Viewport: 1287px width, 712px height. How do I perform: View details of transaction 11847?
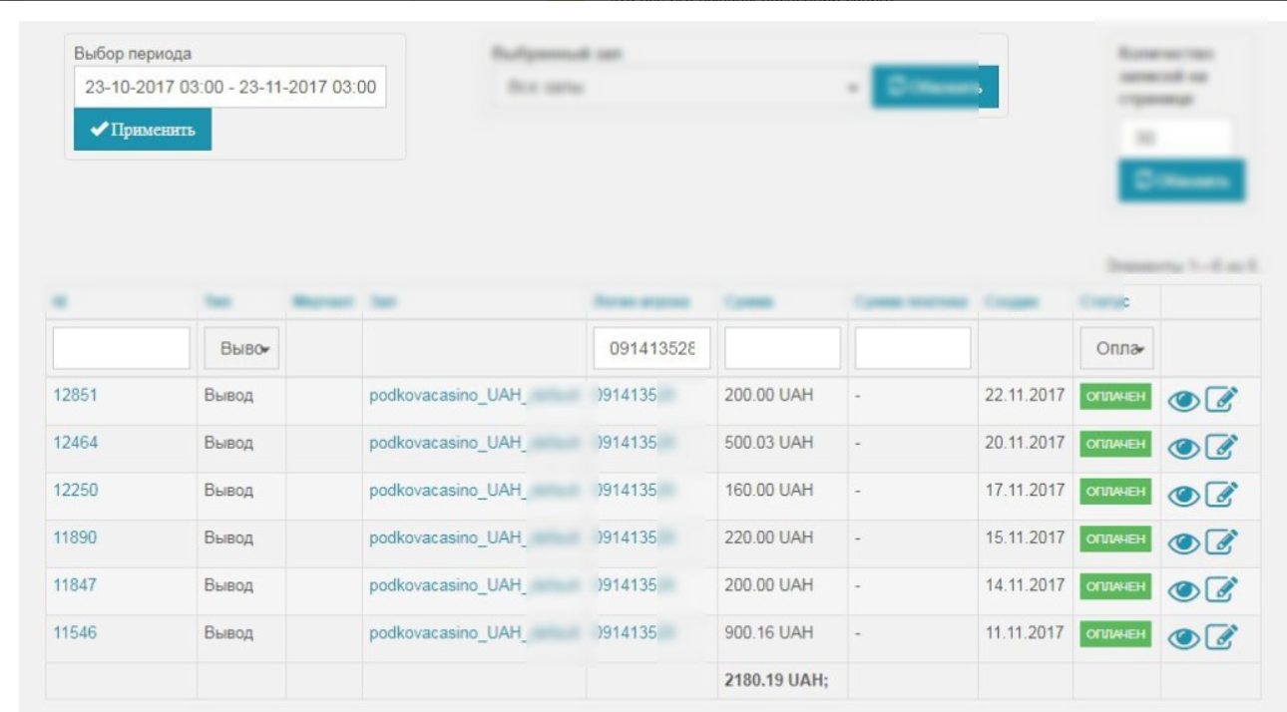[x=1183, y=590]
